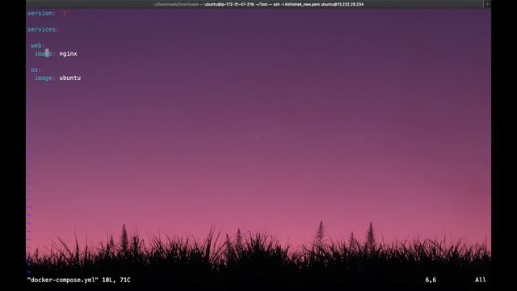Click the 'os:' service name

point(36,70)
